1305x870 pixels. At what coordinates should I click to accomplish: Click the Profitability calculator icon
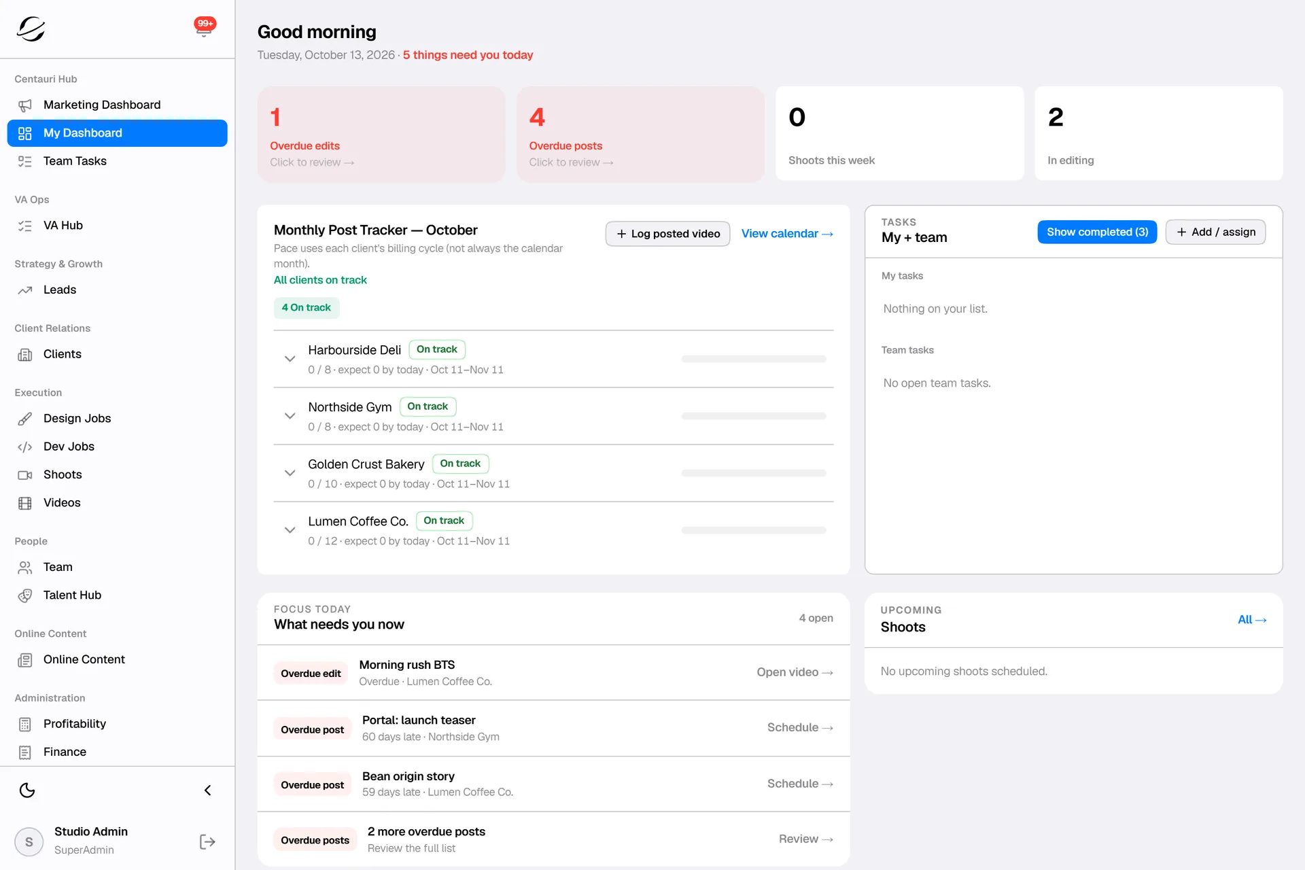(x=25, y=725)
